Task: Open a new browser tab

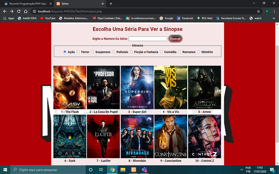Action: tap(111, 4)
